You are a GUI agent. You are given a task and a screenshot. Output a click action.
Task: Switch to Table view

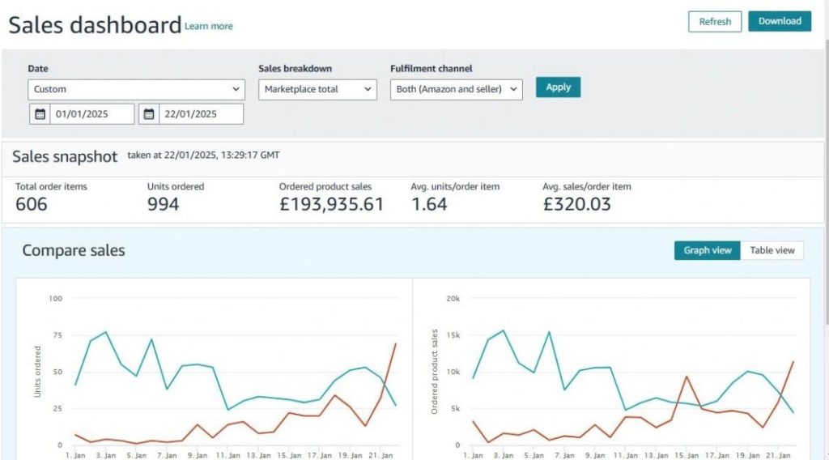point(772,250)
